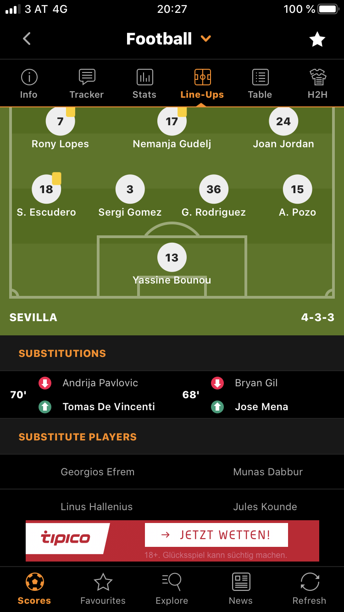This screenshot has width=344, height=612.
Task: Tap the back arrow icon
Action: (27, 39)
